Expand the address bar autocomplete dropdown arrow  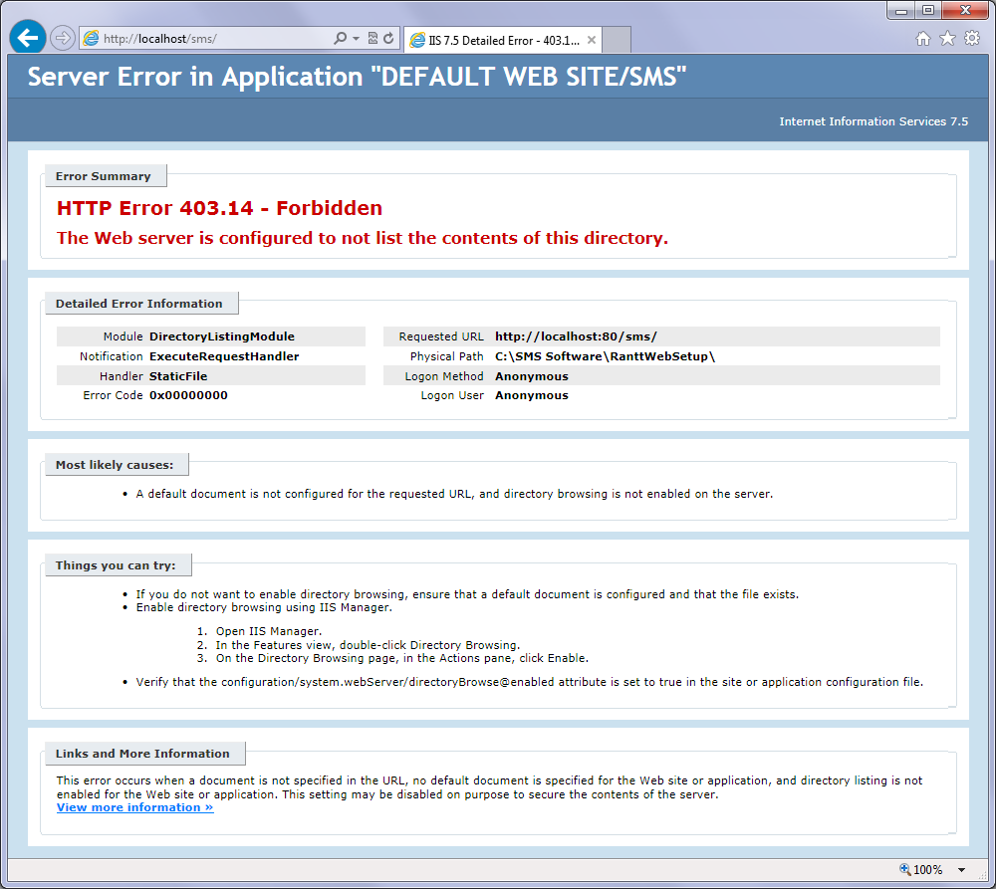click(356, 39)
